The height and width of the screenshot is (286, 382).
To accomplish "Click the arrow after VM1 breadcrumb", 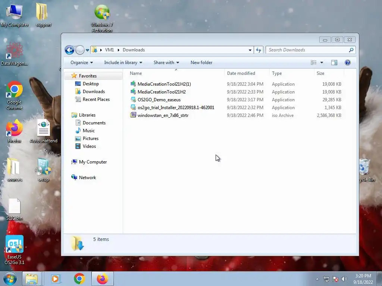I will [118, 50].
